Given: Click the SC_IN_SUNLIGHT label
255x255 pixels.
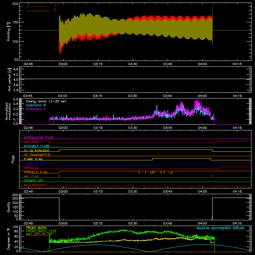Looking at the screenshot, I should click(x=37, y=150).
